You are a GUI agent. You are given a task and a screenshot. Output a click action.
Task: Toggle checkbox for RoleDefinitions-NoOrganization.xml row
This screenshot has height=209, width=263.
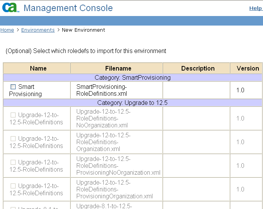13,115
